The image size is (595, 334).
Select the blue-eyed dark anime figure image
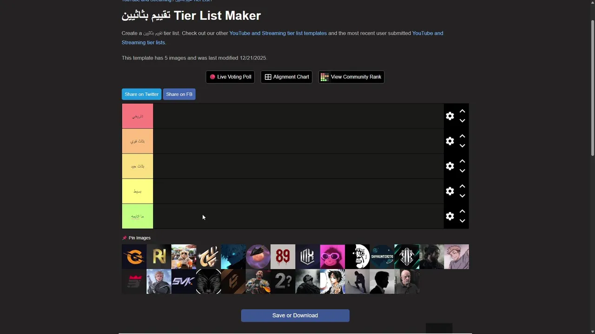pos(233,257)
